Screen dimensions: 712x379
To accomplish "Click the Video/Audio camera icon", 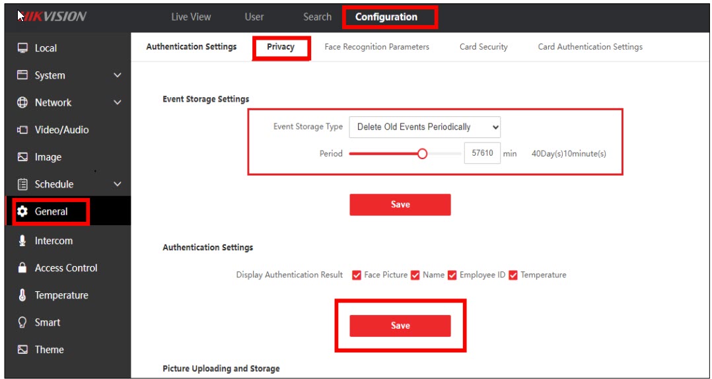I will click(22, 130).
